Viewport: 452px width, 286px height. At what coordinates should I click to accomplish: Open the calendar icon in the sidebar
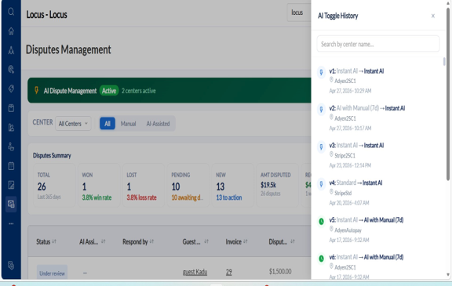coord(11,166)
